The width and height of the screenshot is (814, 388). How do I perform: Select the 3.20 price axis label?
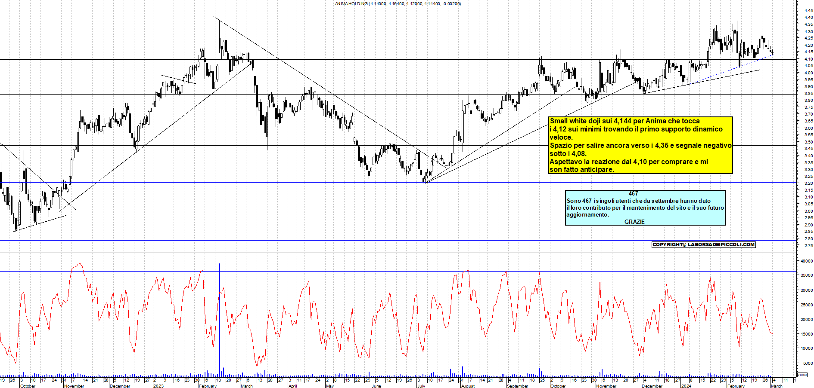pyautogui.click(x=808, y=183)
